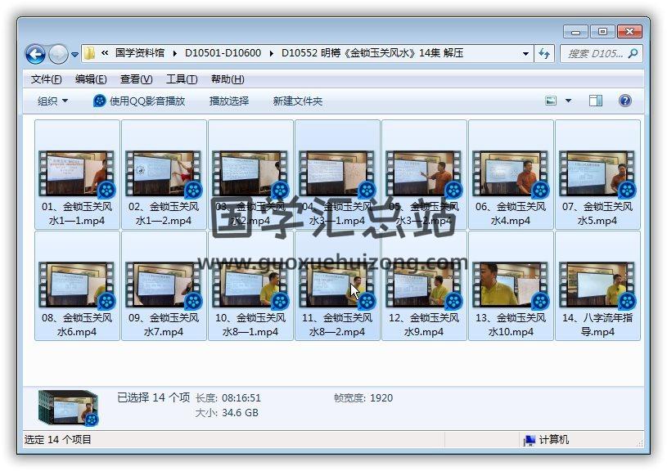667x471 pixels.
Task: Click the Forward navigation arrow button
Action: click(x=58, y=55)
